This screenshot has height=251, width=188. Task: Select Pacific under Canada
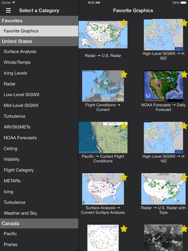[x=39, y=234]
